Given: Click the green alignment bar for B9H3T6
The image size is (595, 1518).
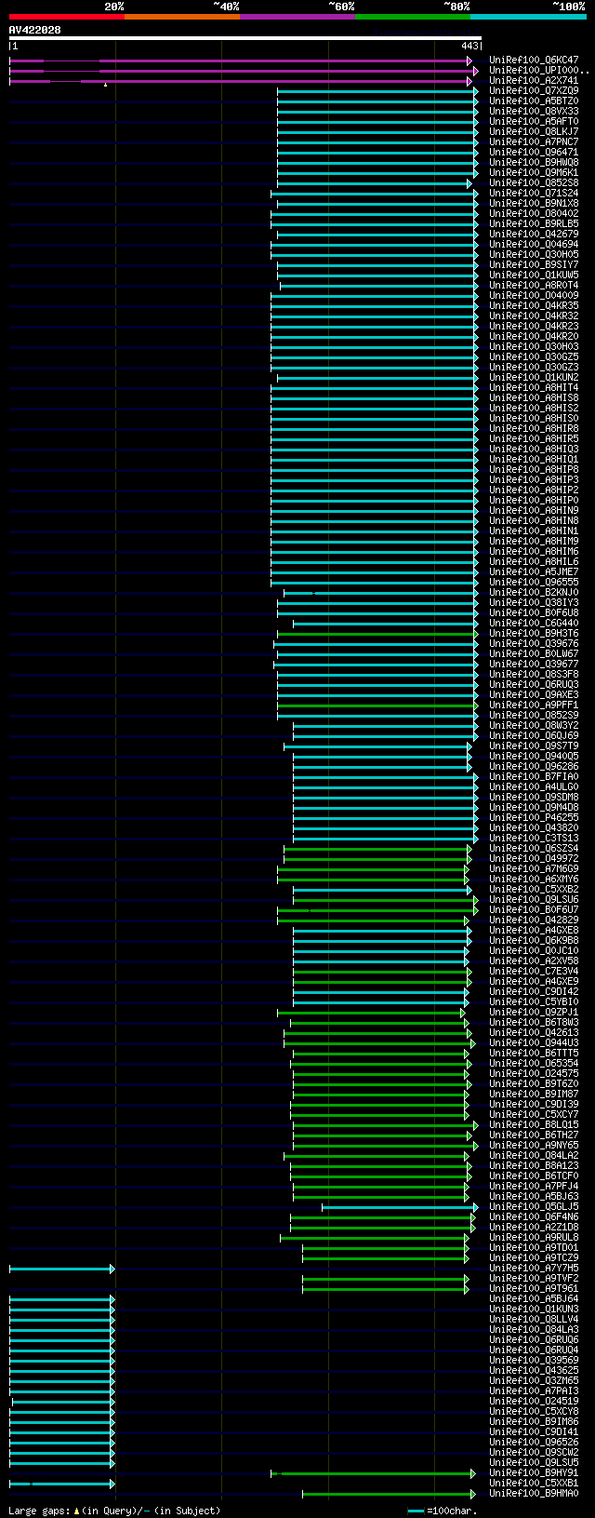Looking at the screenshot, I should pos(377,634).
